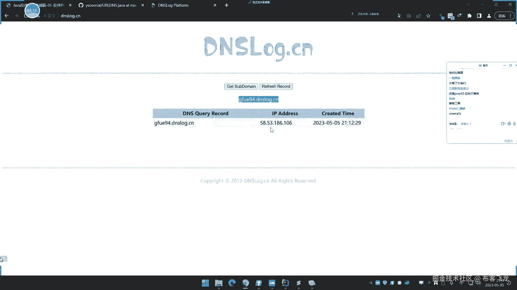This screenshot has width=517, height=290.
Task: Click the translate page icon
Action: click(x=399, y=16)
